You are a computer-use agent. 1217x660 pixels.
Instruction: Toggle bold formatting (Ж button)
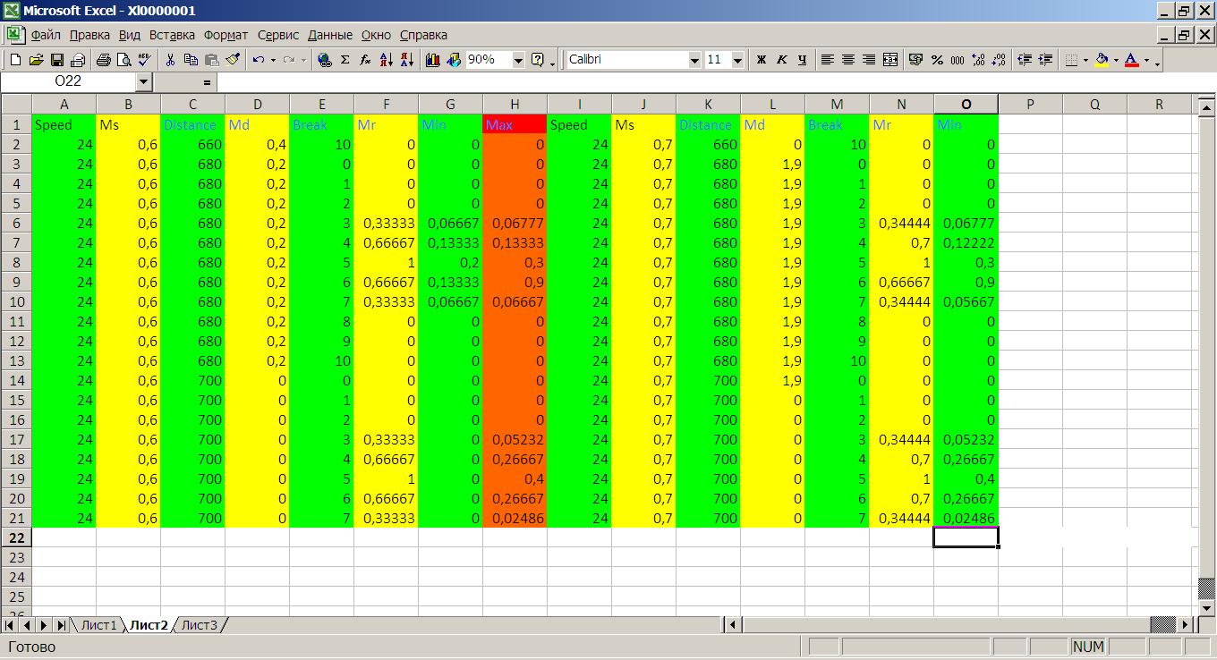(x=762, y=60)
